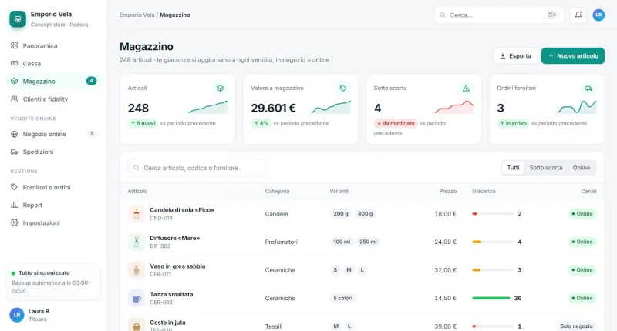Select Magazzino in the sidebar
This screenshot has width=617, height=331.
53,82
